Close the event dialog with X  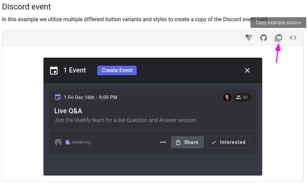[247, 70]
